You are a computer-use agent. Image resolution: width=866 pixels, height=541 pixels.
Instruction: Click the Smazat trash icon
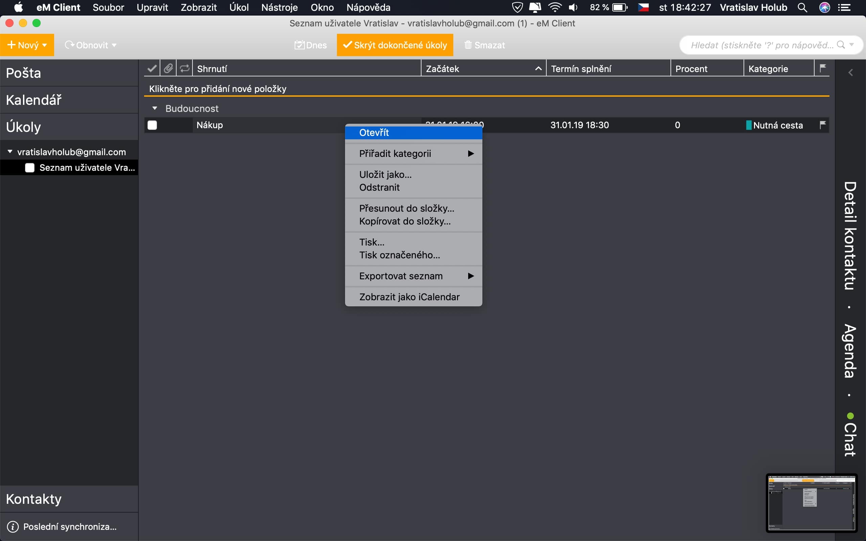pos(468,45)
